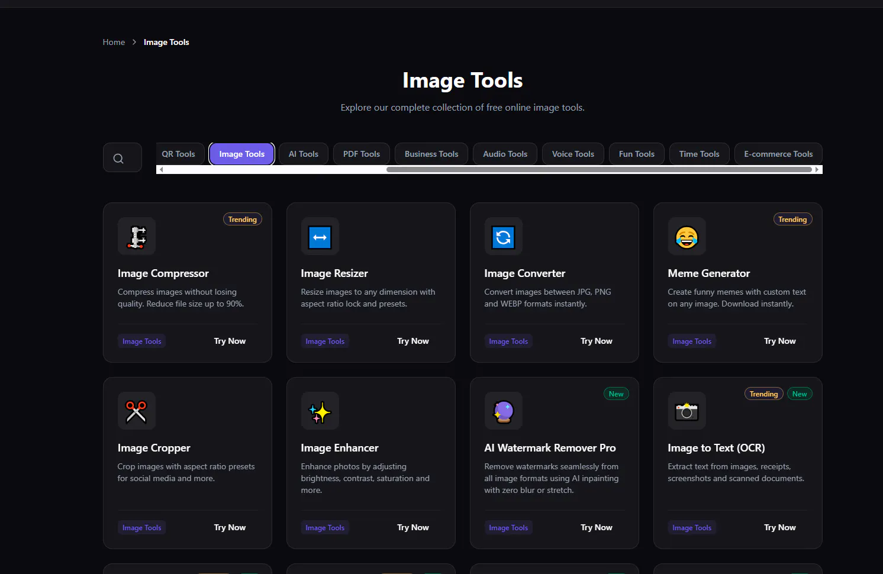Open the AI Tools tab

click(x=304, y=154)
